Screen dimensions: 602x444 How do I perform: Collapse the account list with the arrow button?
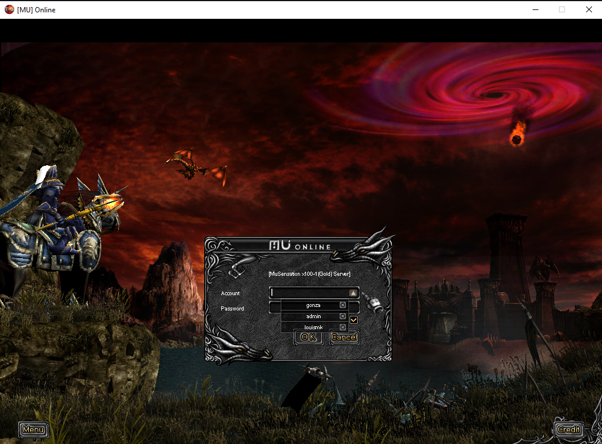[x=352, y=293]
